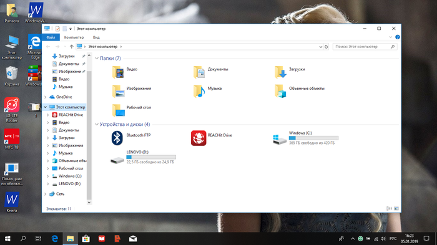This screenshot has width=437, height=245.
Task: Open the Windows Start menu
Action: click(x=7, y=239)
